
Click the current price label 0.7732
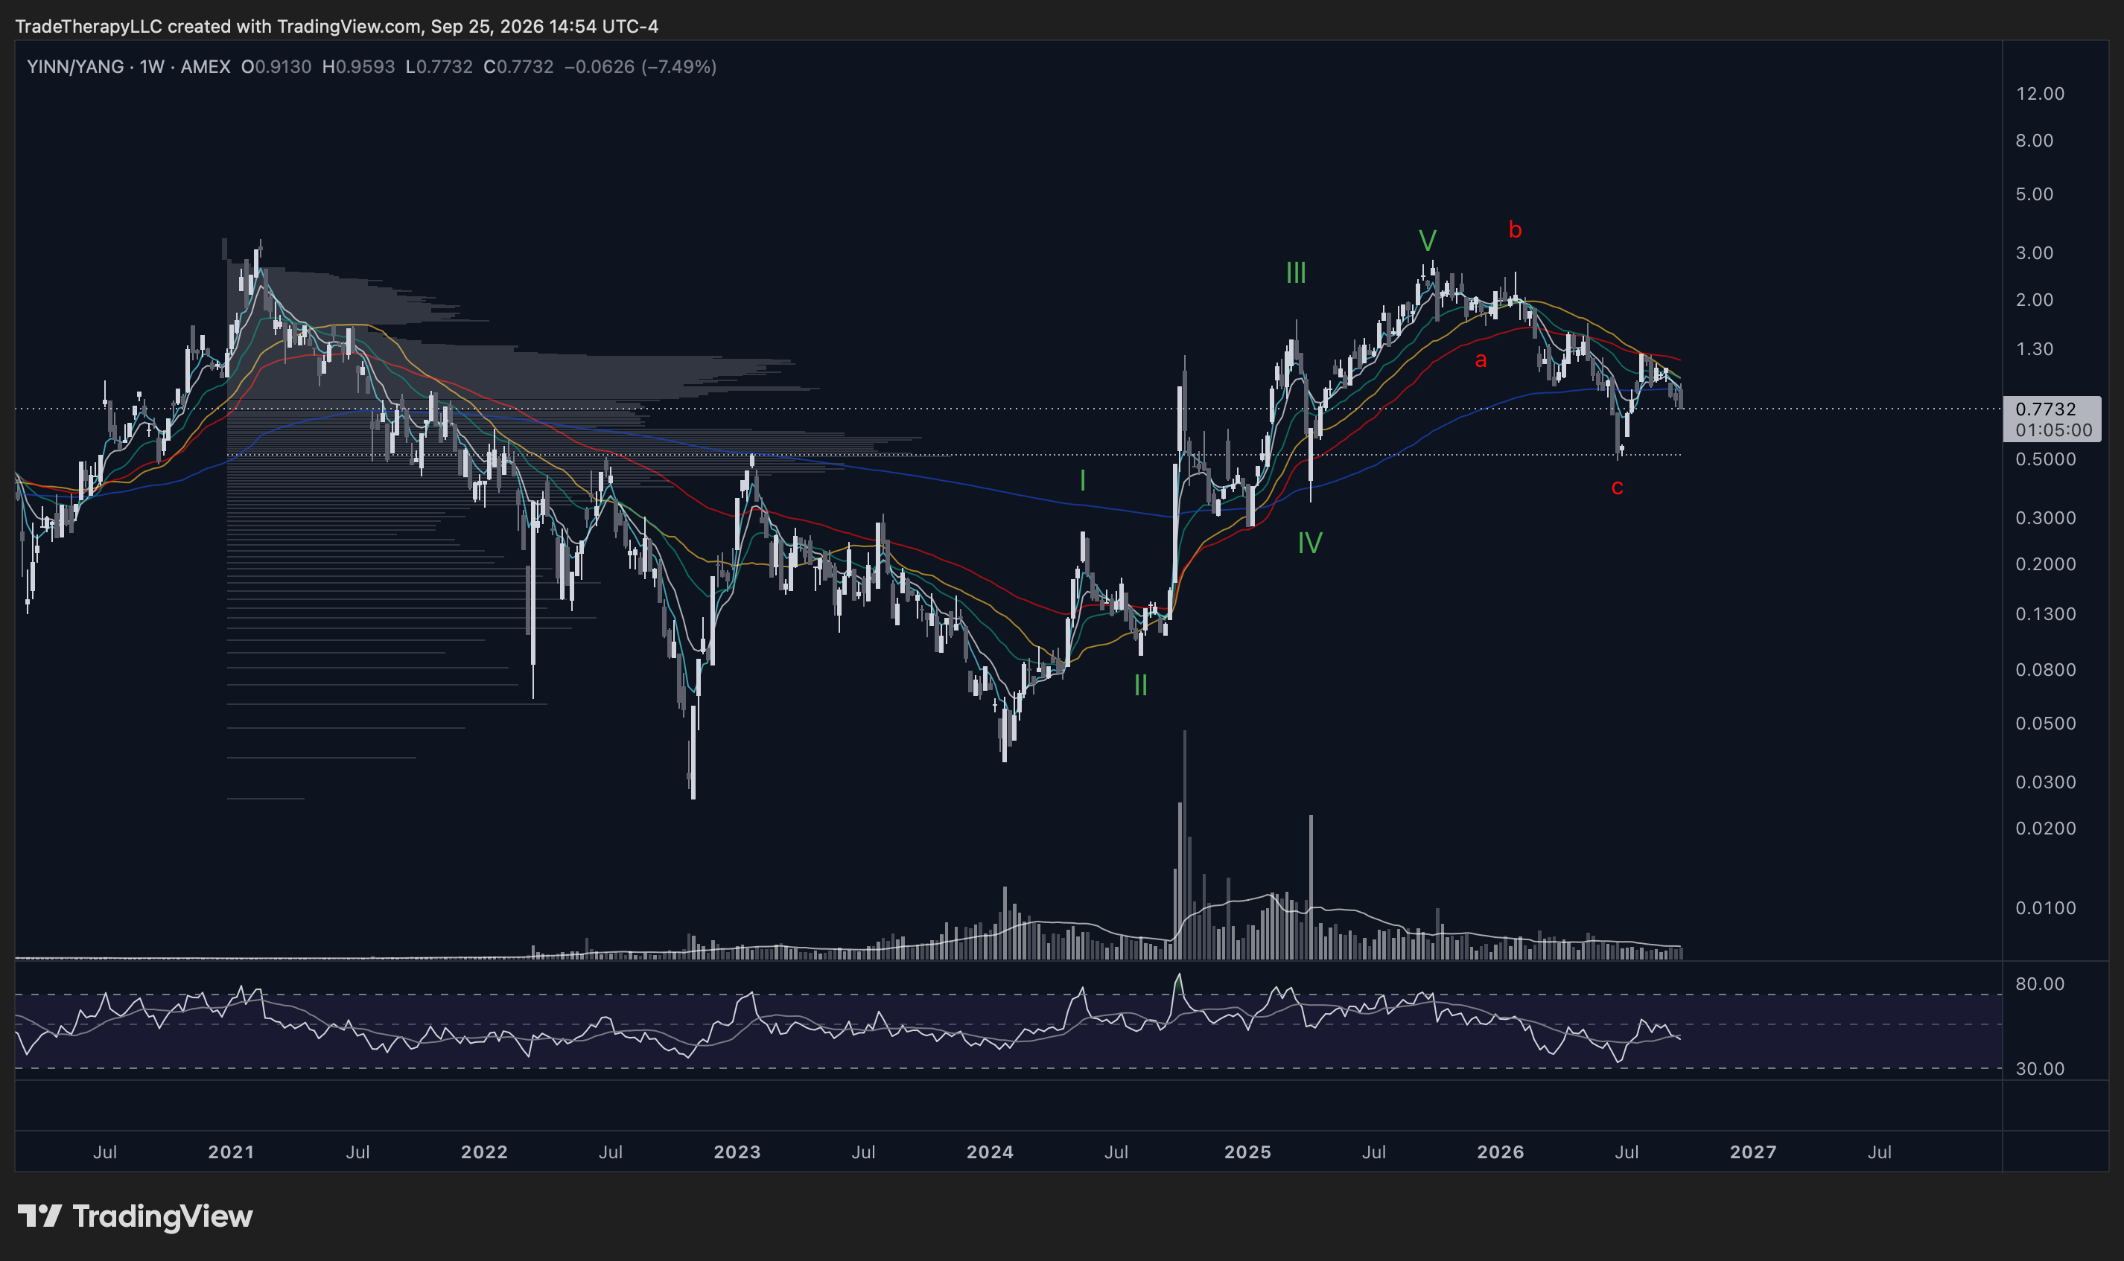point(2045,409)
